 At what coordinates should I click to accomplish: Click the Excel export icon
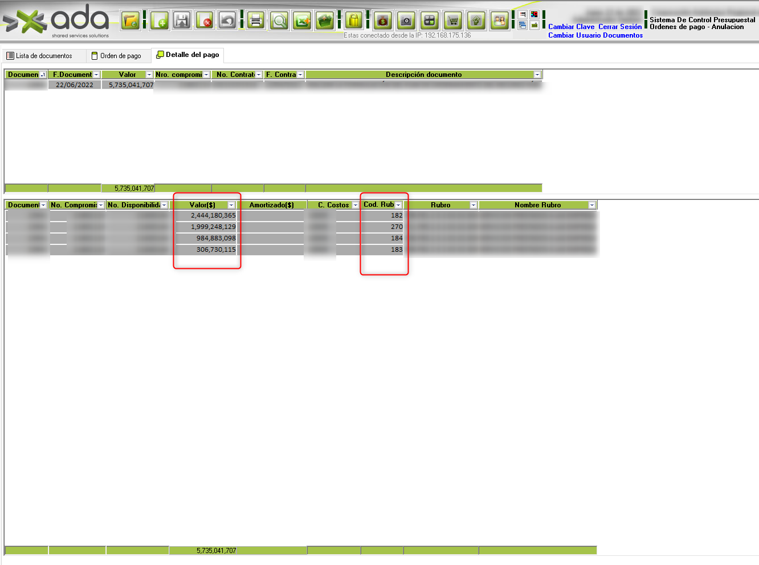click(x=302, y=21)
